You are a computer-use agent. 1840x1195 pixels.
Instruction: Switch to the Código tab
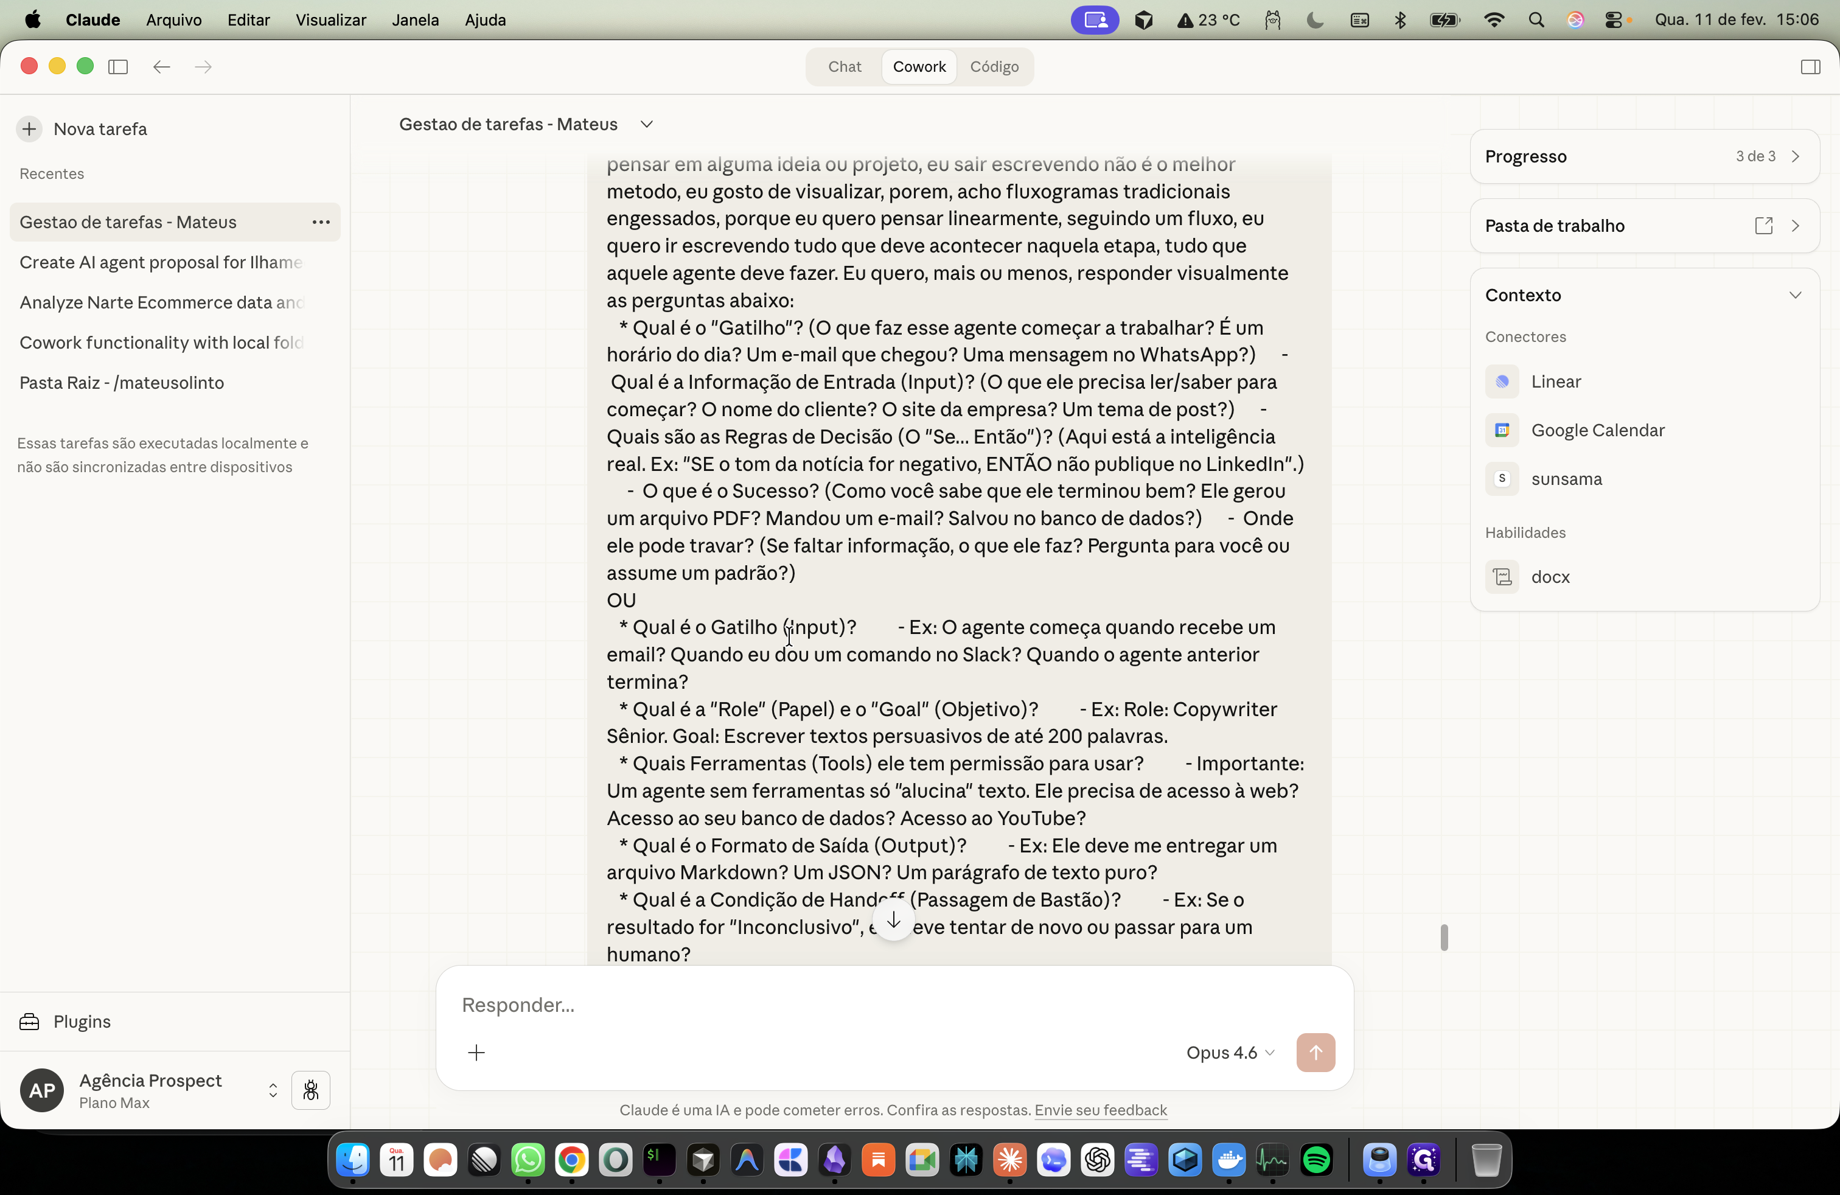(x=994, y=66)
